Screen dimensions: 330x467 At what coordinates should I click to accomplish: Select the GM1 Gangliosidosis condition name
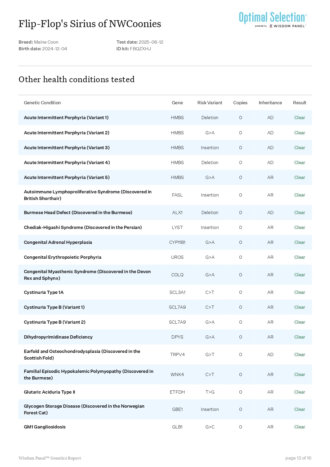click(x=45, y=427)
